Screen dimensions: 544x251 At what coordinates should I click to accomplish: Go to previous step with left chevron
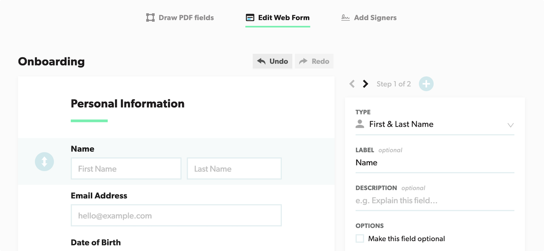(352, 84)
